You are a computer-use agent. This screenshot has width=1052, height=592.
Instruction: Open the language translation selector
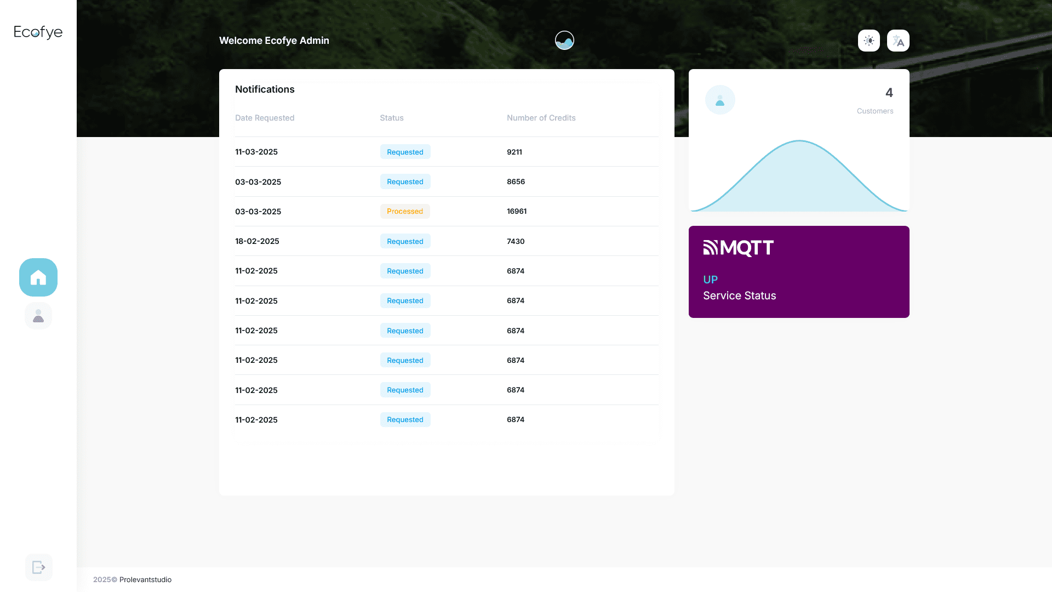[x=898, y=41]
